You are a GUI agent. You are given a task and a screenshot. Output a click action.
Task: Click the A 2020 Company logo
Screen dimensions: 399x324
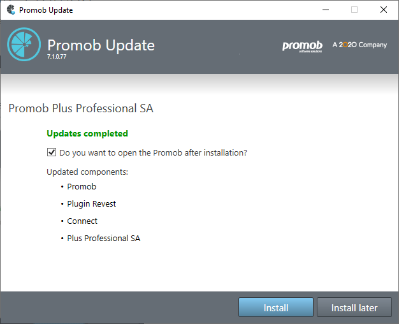click(359, 45)
